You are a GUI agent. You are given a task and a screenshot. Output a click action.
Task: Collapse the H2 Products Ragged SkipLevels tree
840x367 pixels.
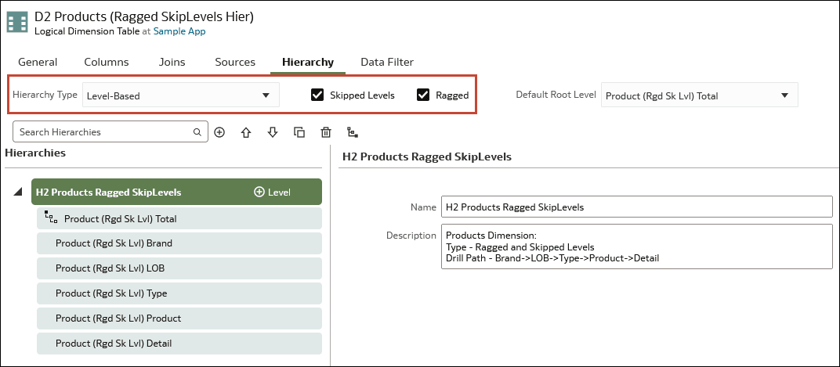click(18, 192)
